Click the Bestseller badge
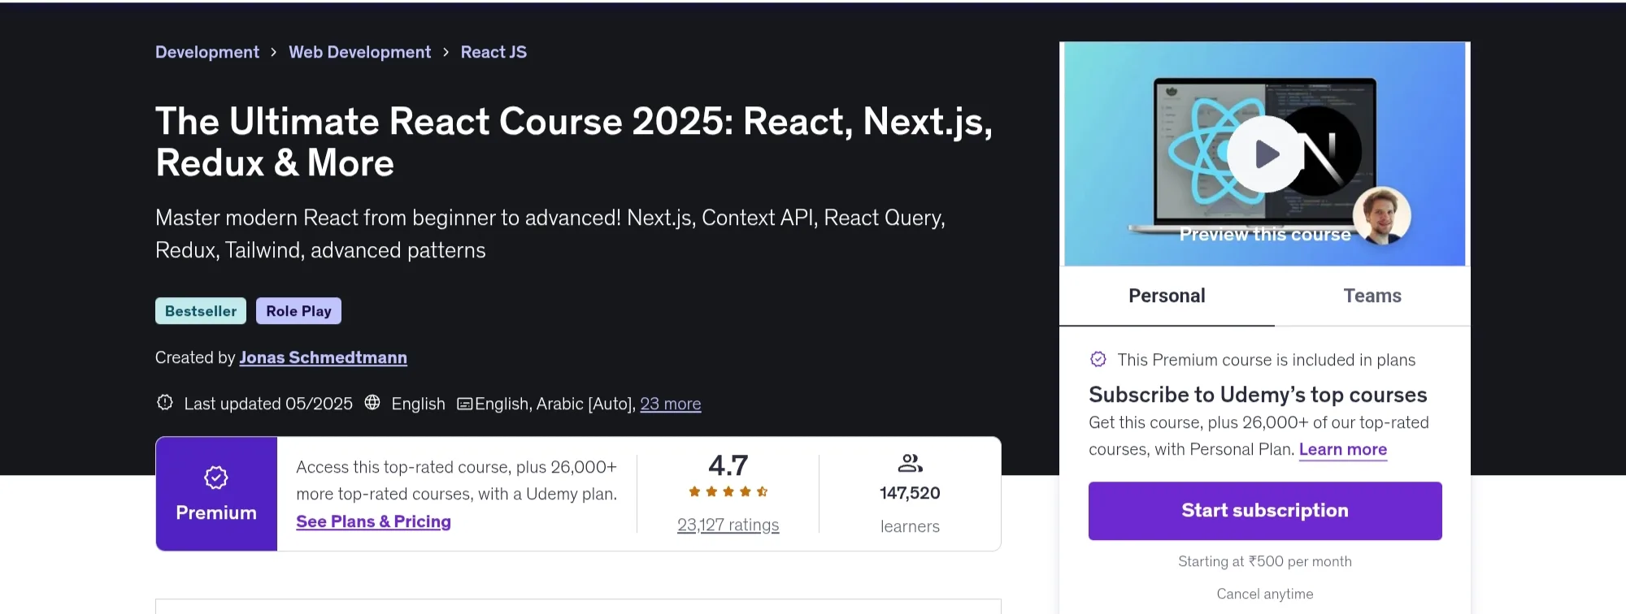The height and width of the screenshot is (614, 1626). (x=201, y=311)
